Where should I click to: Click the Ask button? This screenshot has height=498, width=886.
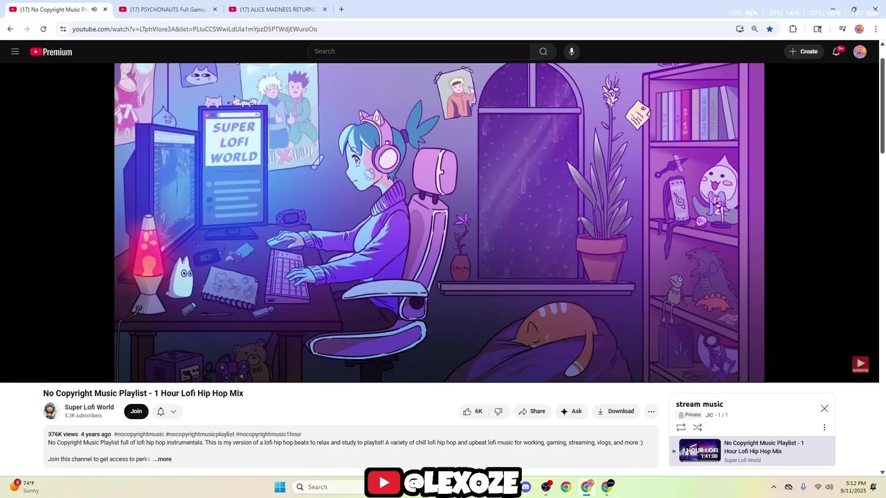click(x=571, y=412)
